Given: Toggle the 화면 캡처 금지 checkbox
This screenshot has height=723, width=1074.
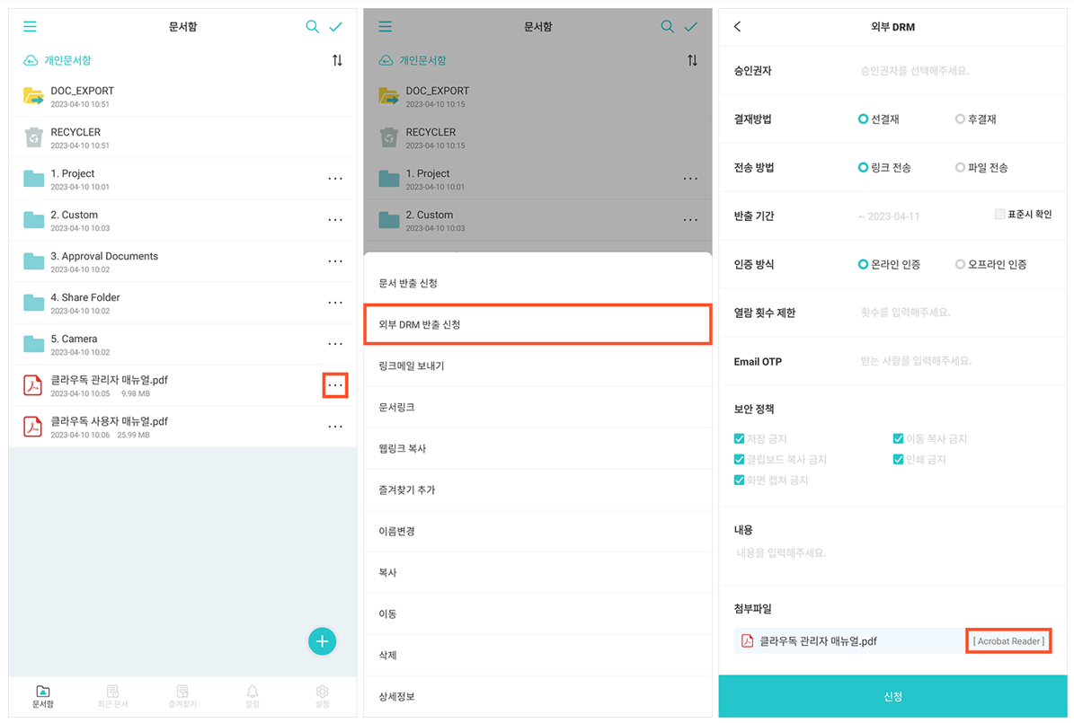Looking at the screenshot, I should pyautogui.click(x=739, y=480).
